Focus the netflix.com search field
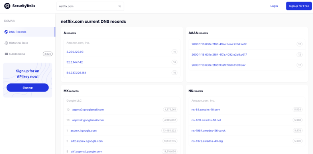 pos(90,6)
